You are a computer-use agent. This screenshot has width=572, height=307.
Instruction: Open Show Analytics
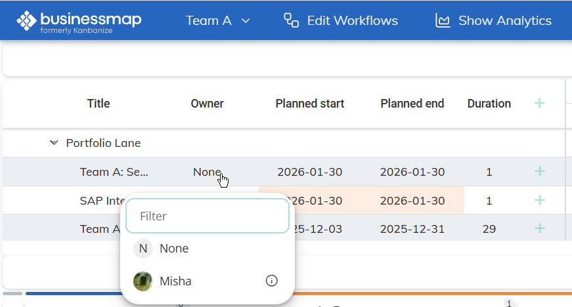coord(493,21)
